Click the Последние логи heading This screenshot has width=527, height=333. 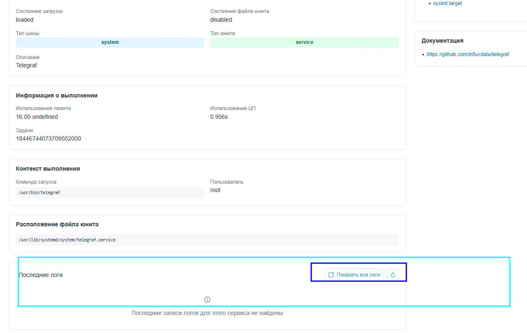41,275
